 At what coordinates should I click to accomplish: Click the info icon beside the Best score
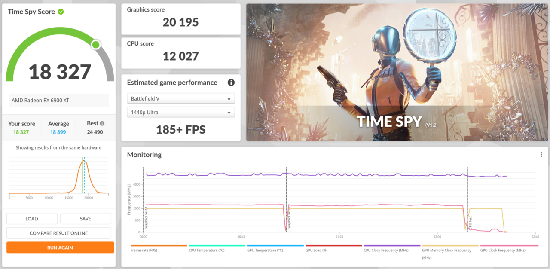coord(102,123)
